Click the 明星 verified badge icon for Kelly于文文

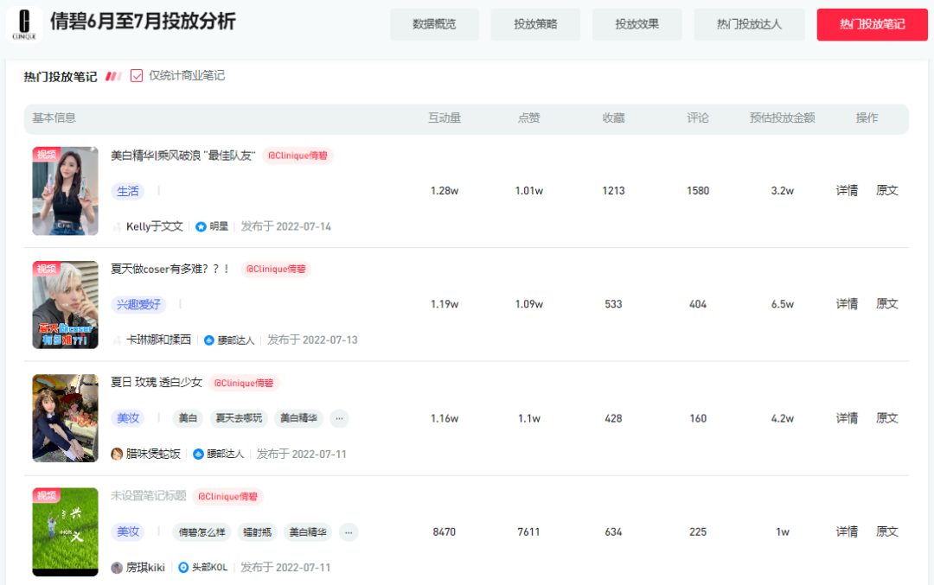tap(201, 226)
